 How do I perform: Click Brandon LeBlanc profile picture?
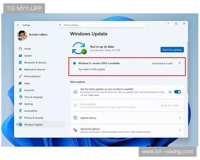pyautogui.click(x=22, y=35)
